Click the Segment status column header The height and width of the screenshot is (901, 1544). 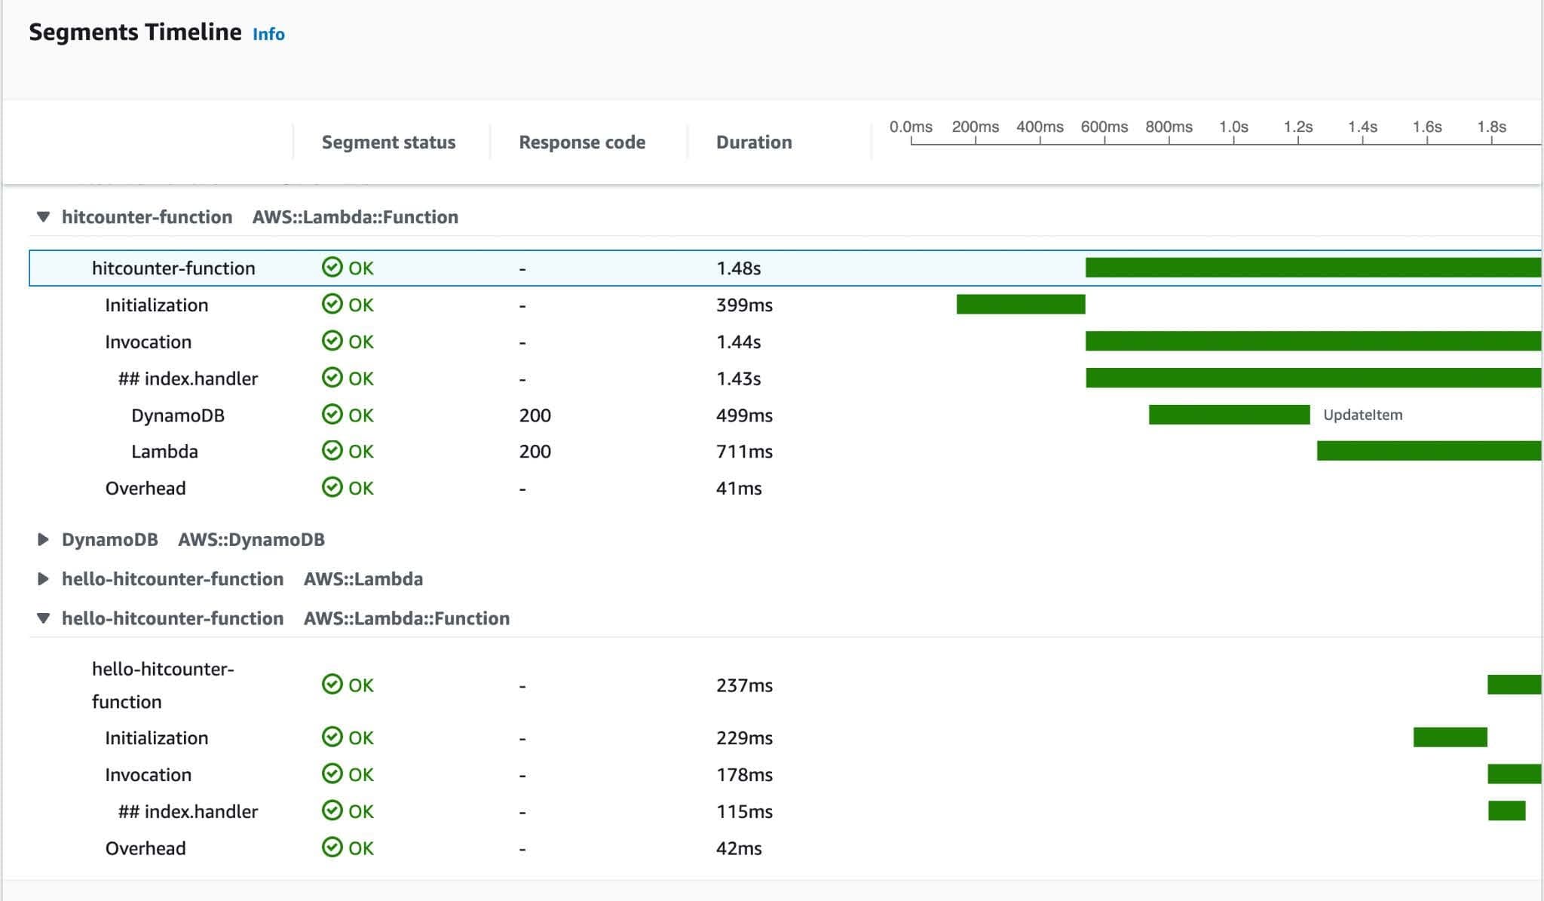pos(388,143)
